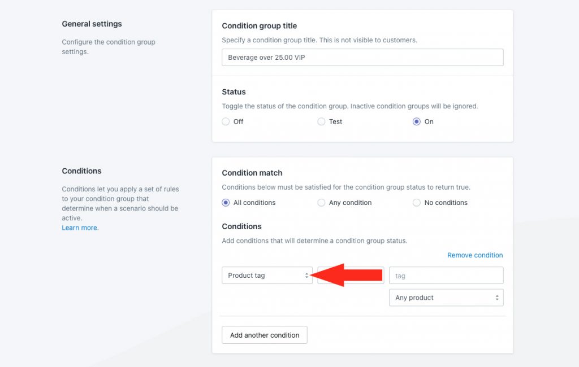Screen dimensions: 579x367
Task: Choose No conditions match option
Action: pyautogui.click(x=417, y=203)
